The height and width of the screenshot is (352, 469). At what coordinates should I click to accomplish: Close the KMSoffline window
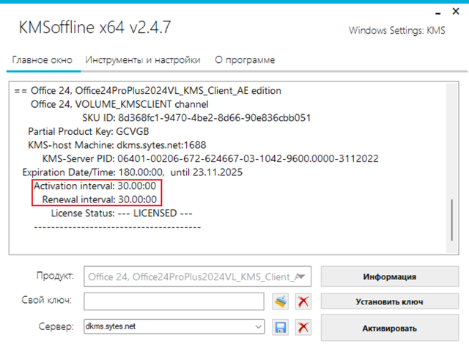456,12
